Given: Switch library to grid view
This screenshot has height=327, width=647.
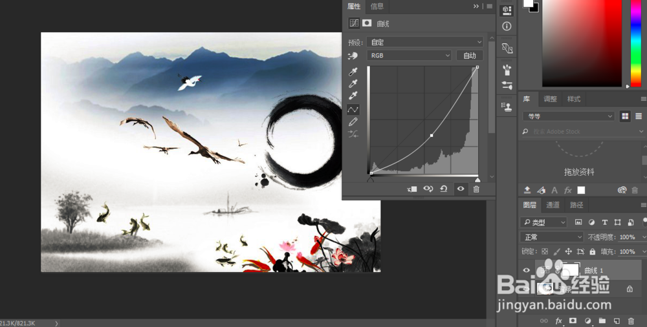Looking at the screenshot, I should tap(625, 116).
